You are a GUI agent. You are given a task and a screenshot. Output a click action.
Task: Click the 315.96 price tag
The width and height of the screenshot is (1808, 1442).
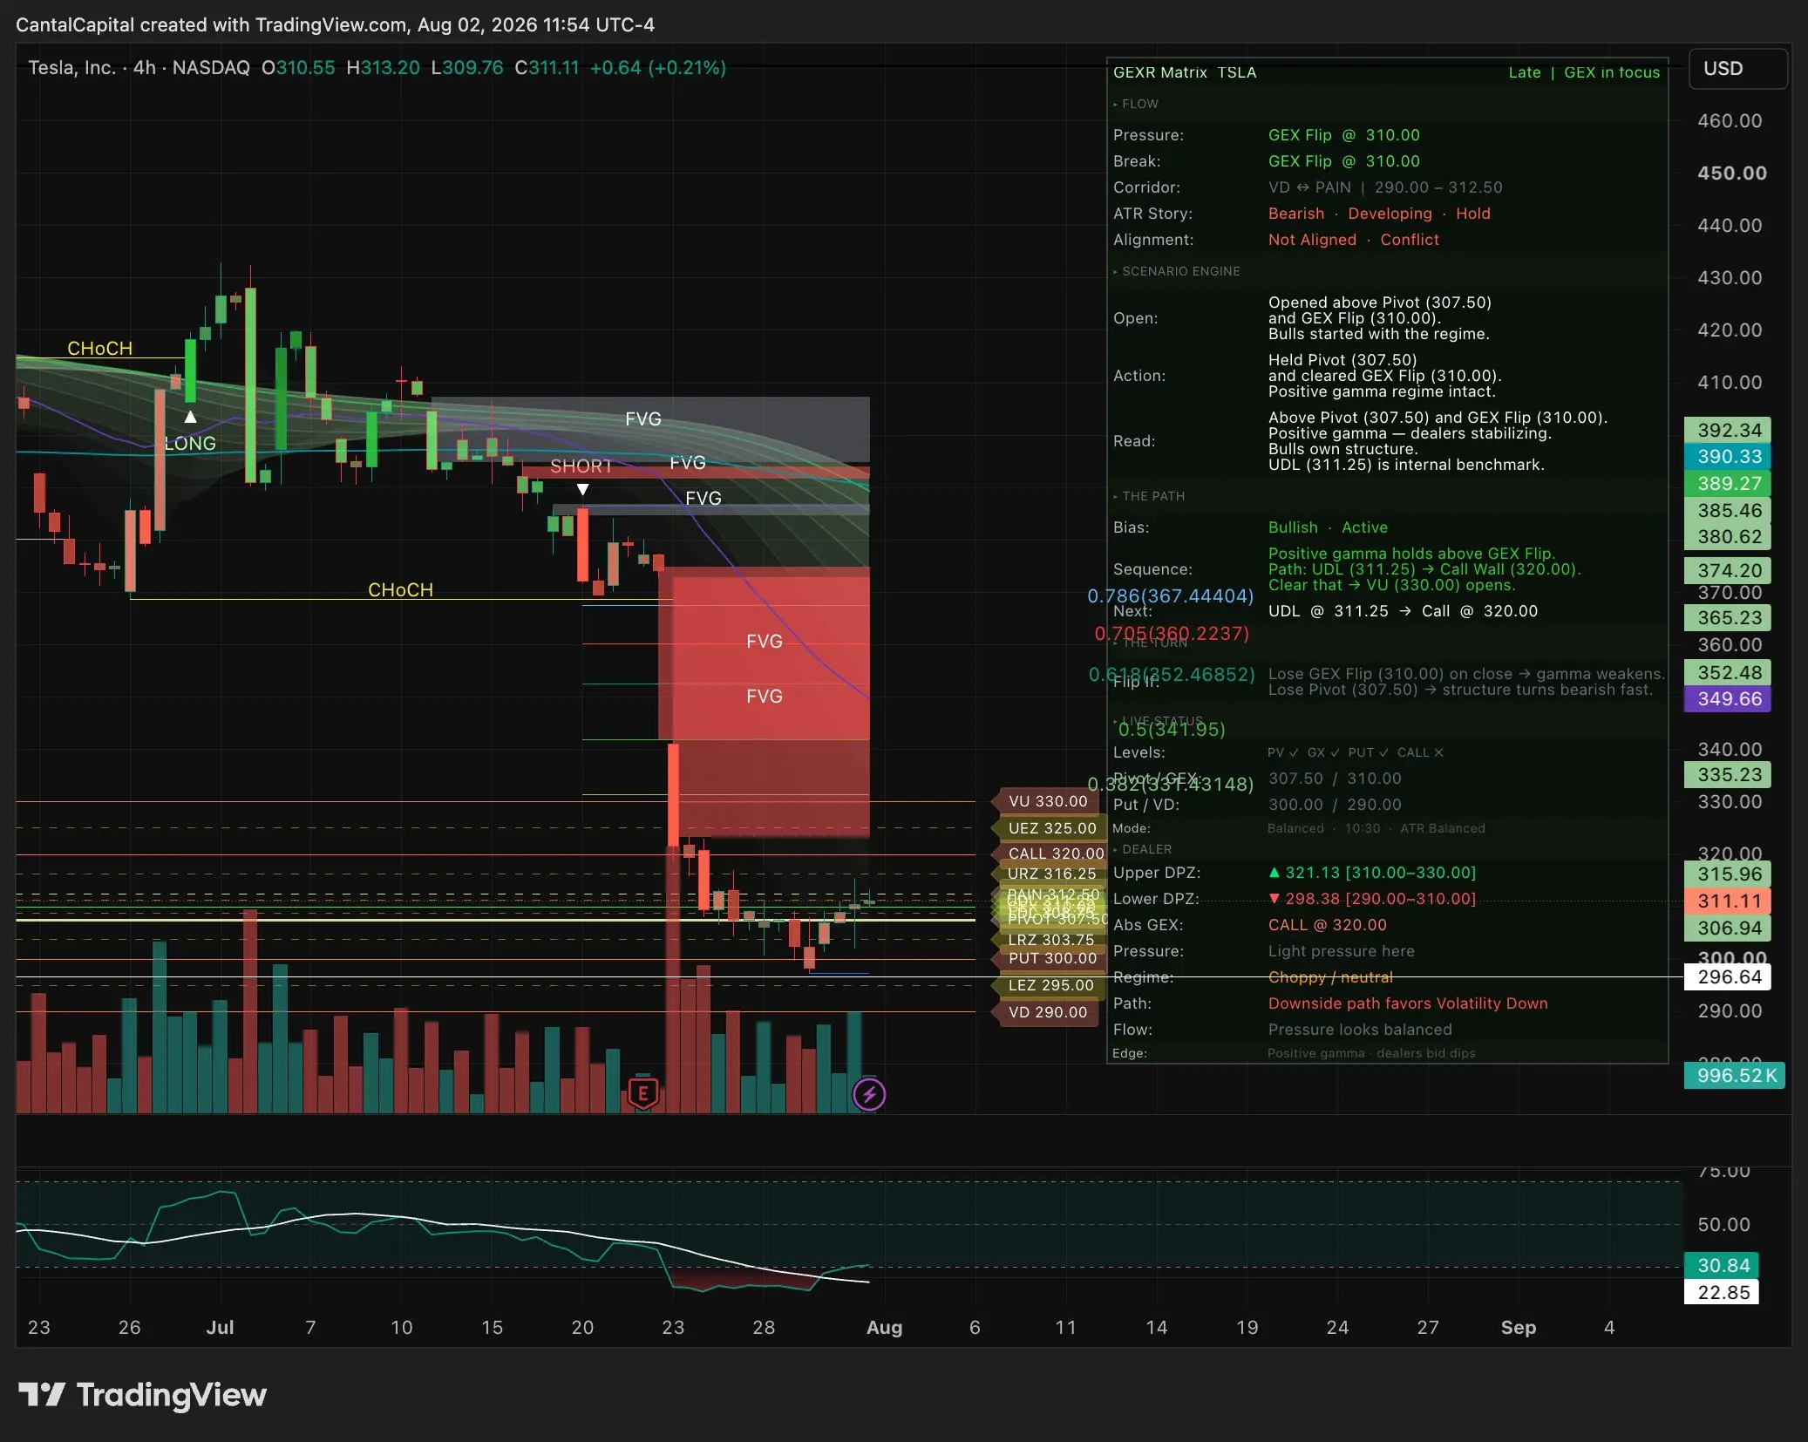[1728, 874]
